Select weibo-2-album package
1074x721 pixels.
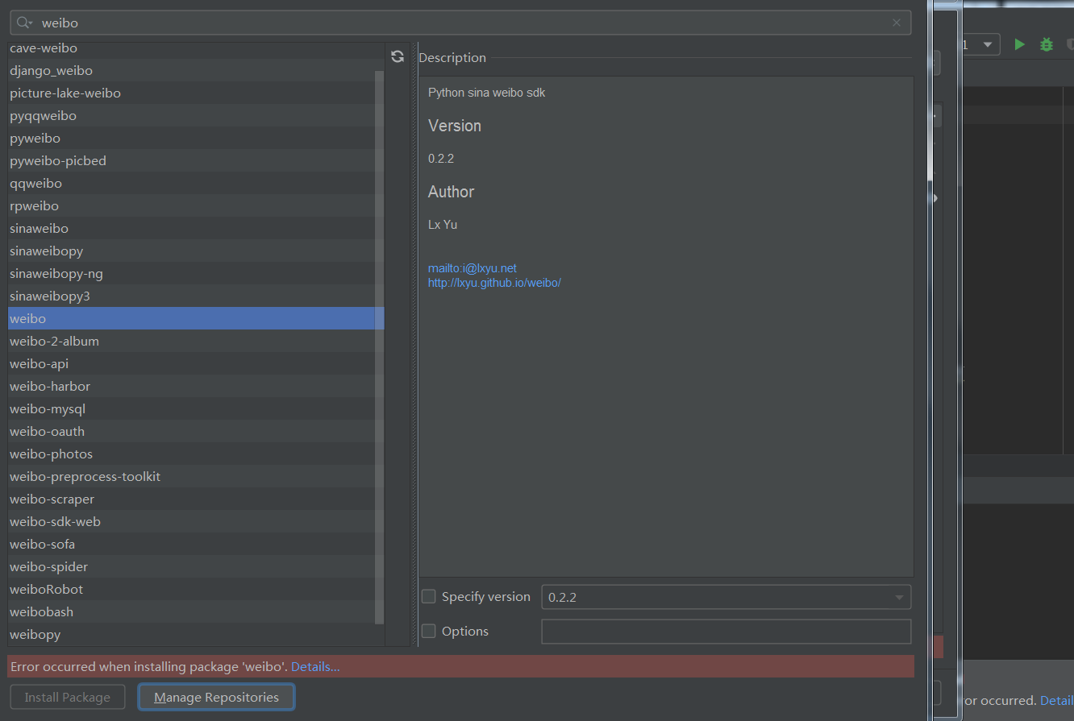click(x=196, y=341)
